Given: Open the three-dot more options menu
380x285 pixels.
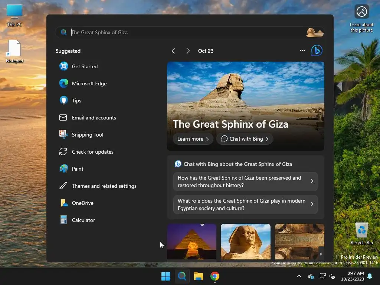Looking at the screenshot, I should click(x=302, y=50).
